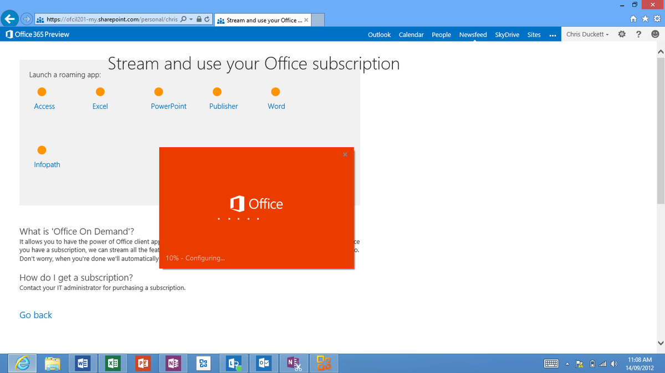Click the "What is 'Office On Demand'?" heading
The height and width of the screenshot is (373, 665).
pos(76,231)
